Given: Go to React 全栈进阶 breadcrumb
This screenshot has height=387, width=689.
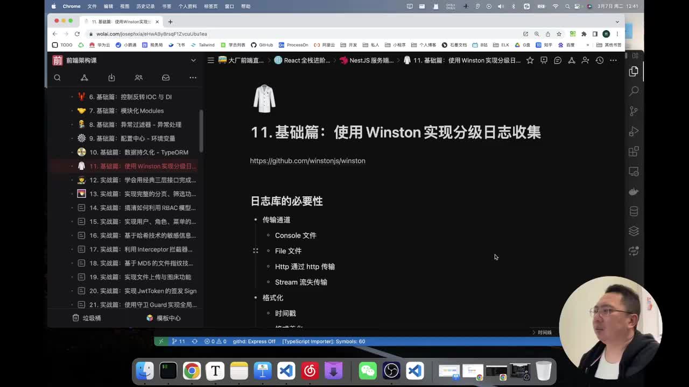Looking at the screenshot, I should [302, 60].
